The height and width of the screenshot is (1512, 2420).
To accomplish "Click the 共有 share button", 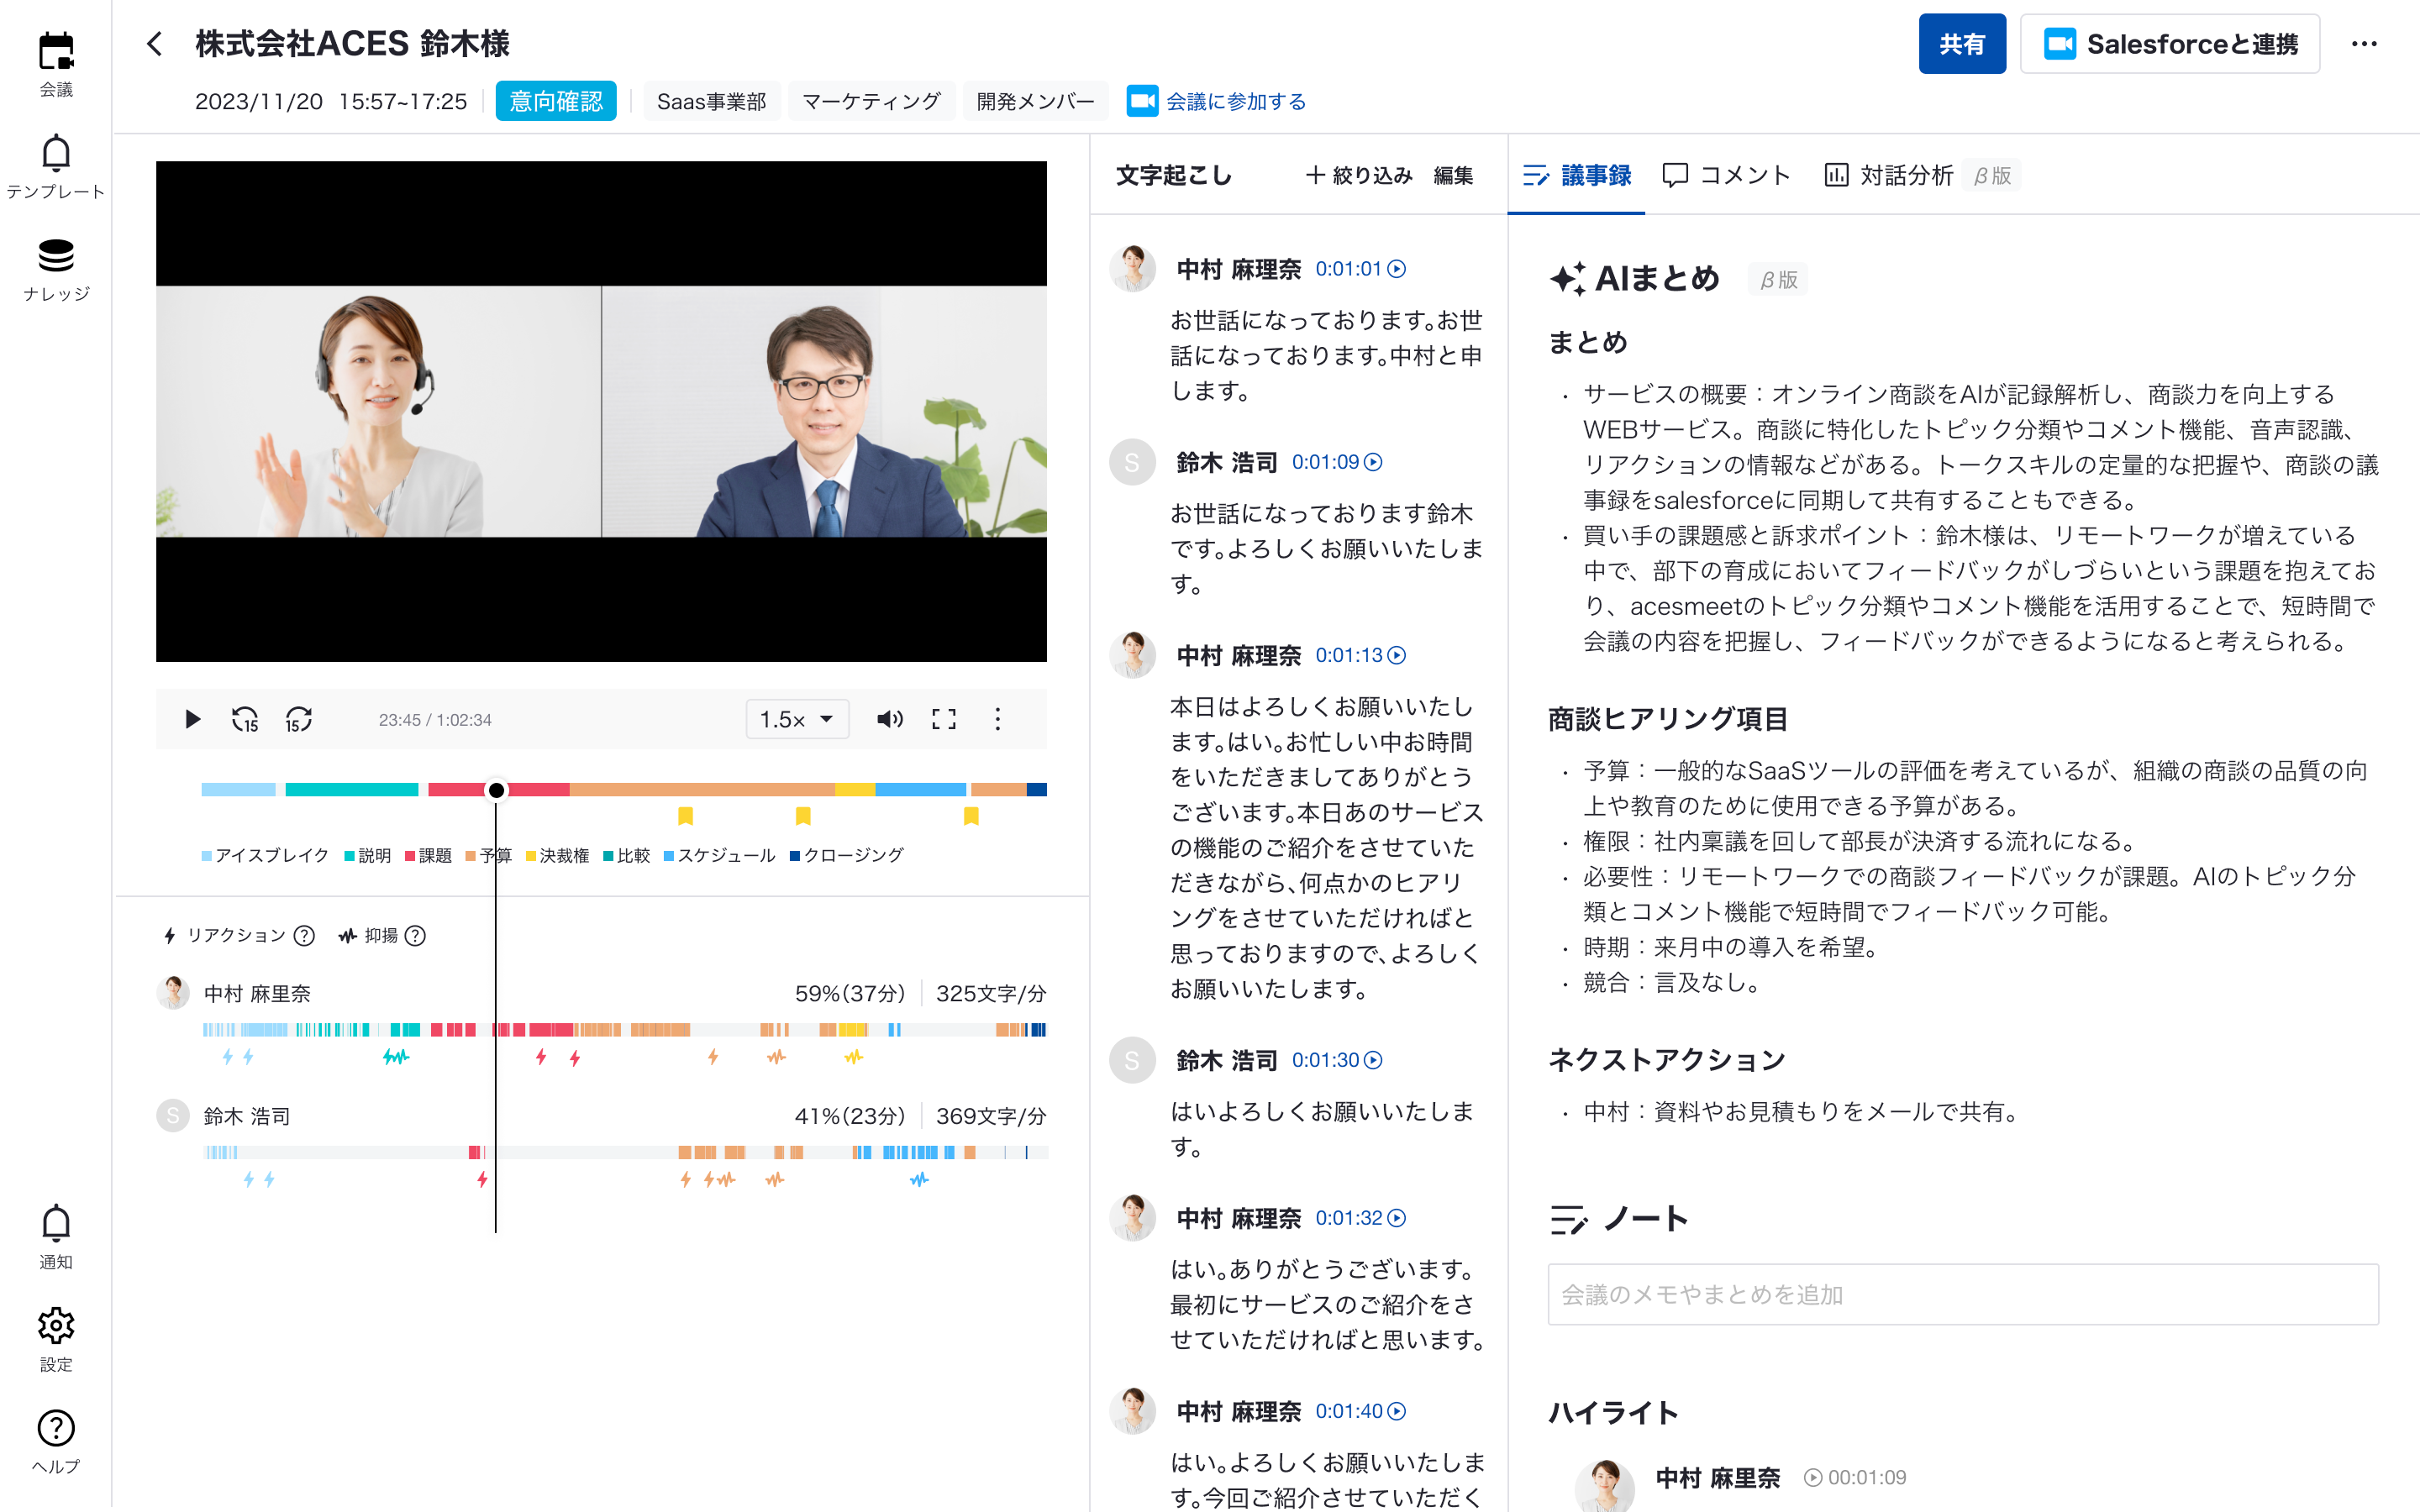I will (1961, 44).
